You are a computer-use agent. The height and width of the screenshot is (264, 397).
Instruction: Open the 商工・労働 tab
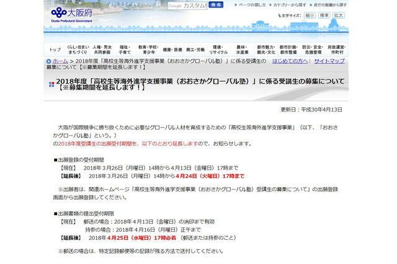[195, 50]
